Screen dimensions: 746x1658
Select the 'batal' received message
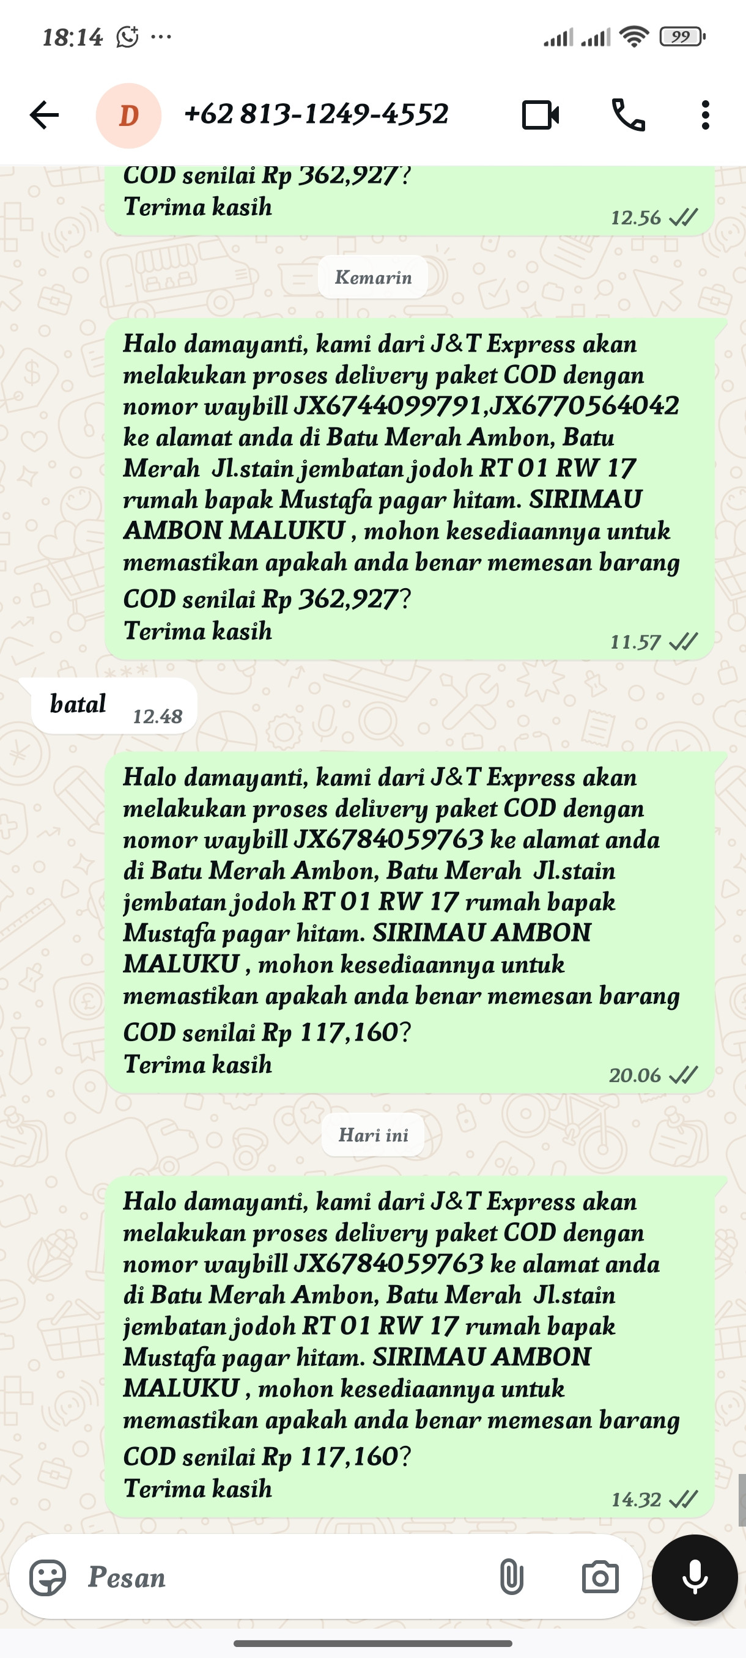114,706
